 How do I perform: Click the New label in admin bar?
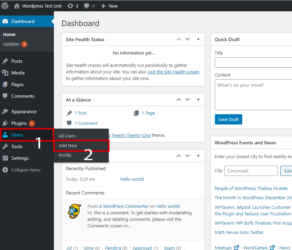(113, 6)
